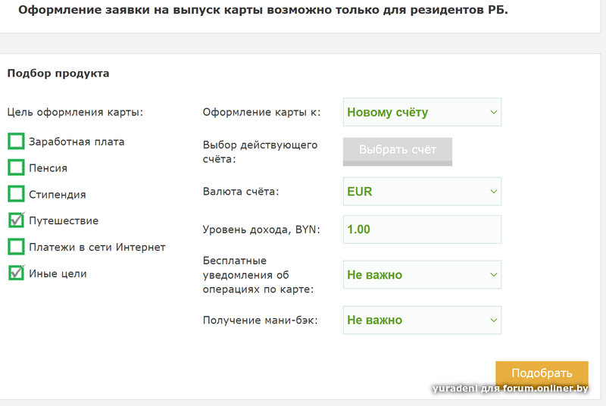Viewport: 606px width, 406px height.
Task: Click the Пенсия label text
Action: pos(48,168)
